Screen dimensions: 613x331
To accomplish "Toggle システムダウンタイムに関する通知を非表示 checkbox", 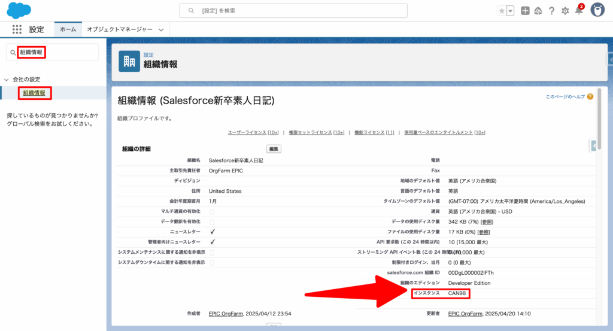I will click(212, 263).
